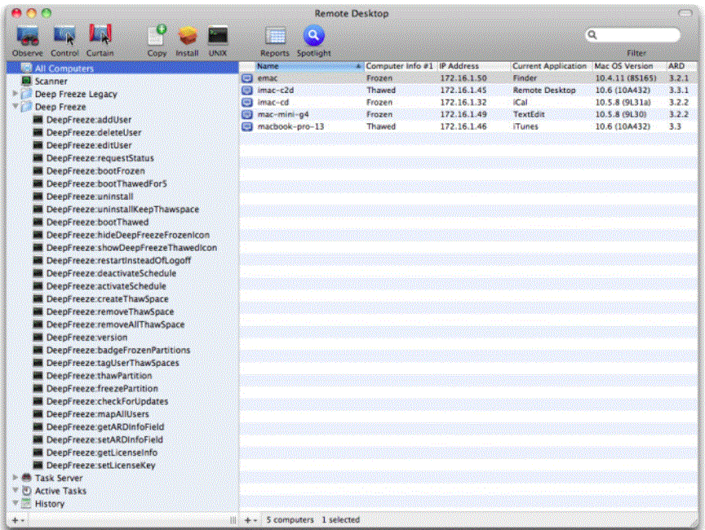Click the Control toolbar icon
This screenshot has height=530, width=705.
64,36
